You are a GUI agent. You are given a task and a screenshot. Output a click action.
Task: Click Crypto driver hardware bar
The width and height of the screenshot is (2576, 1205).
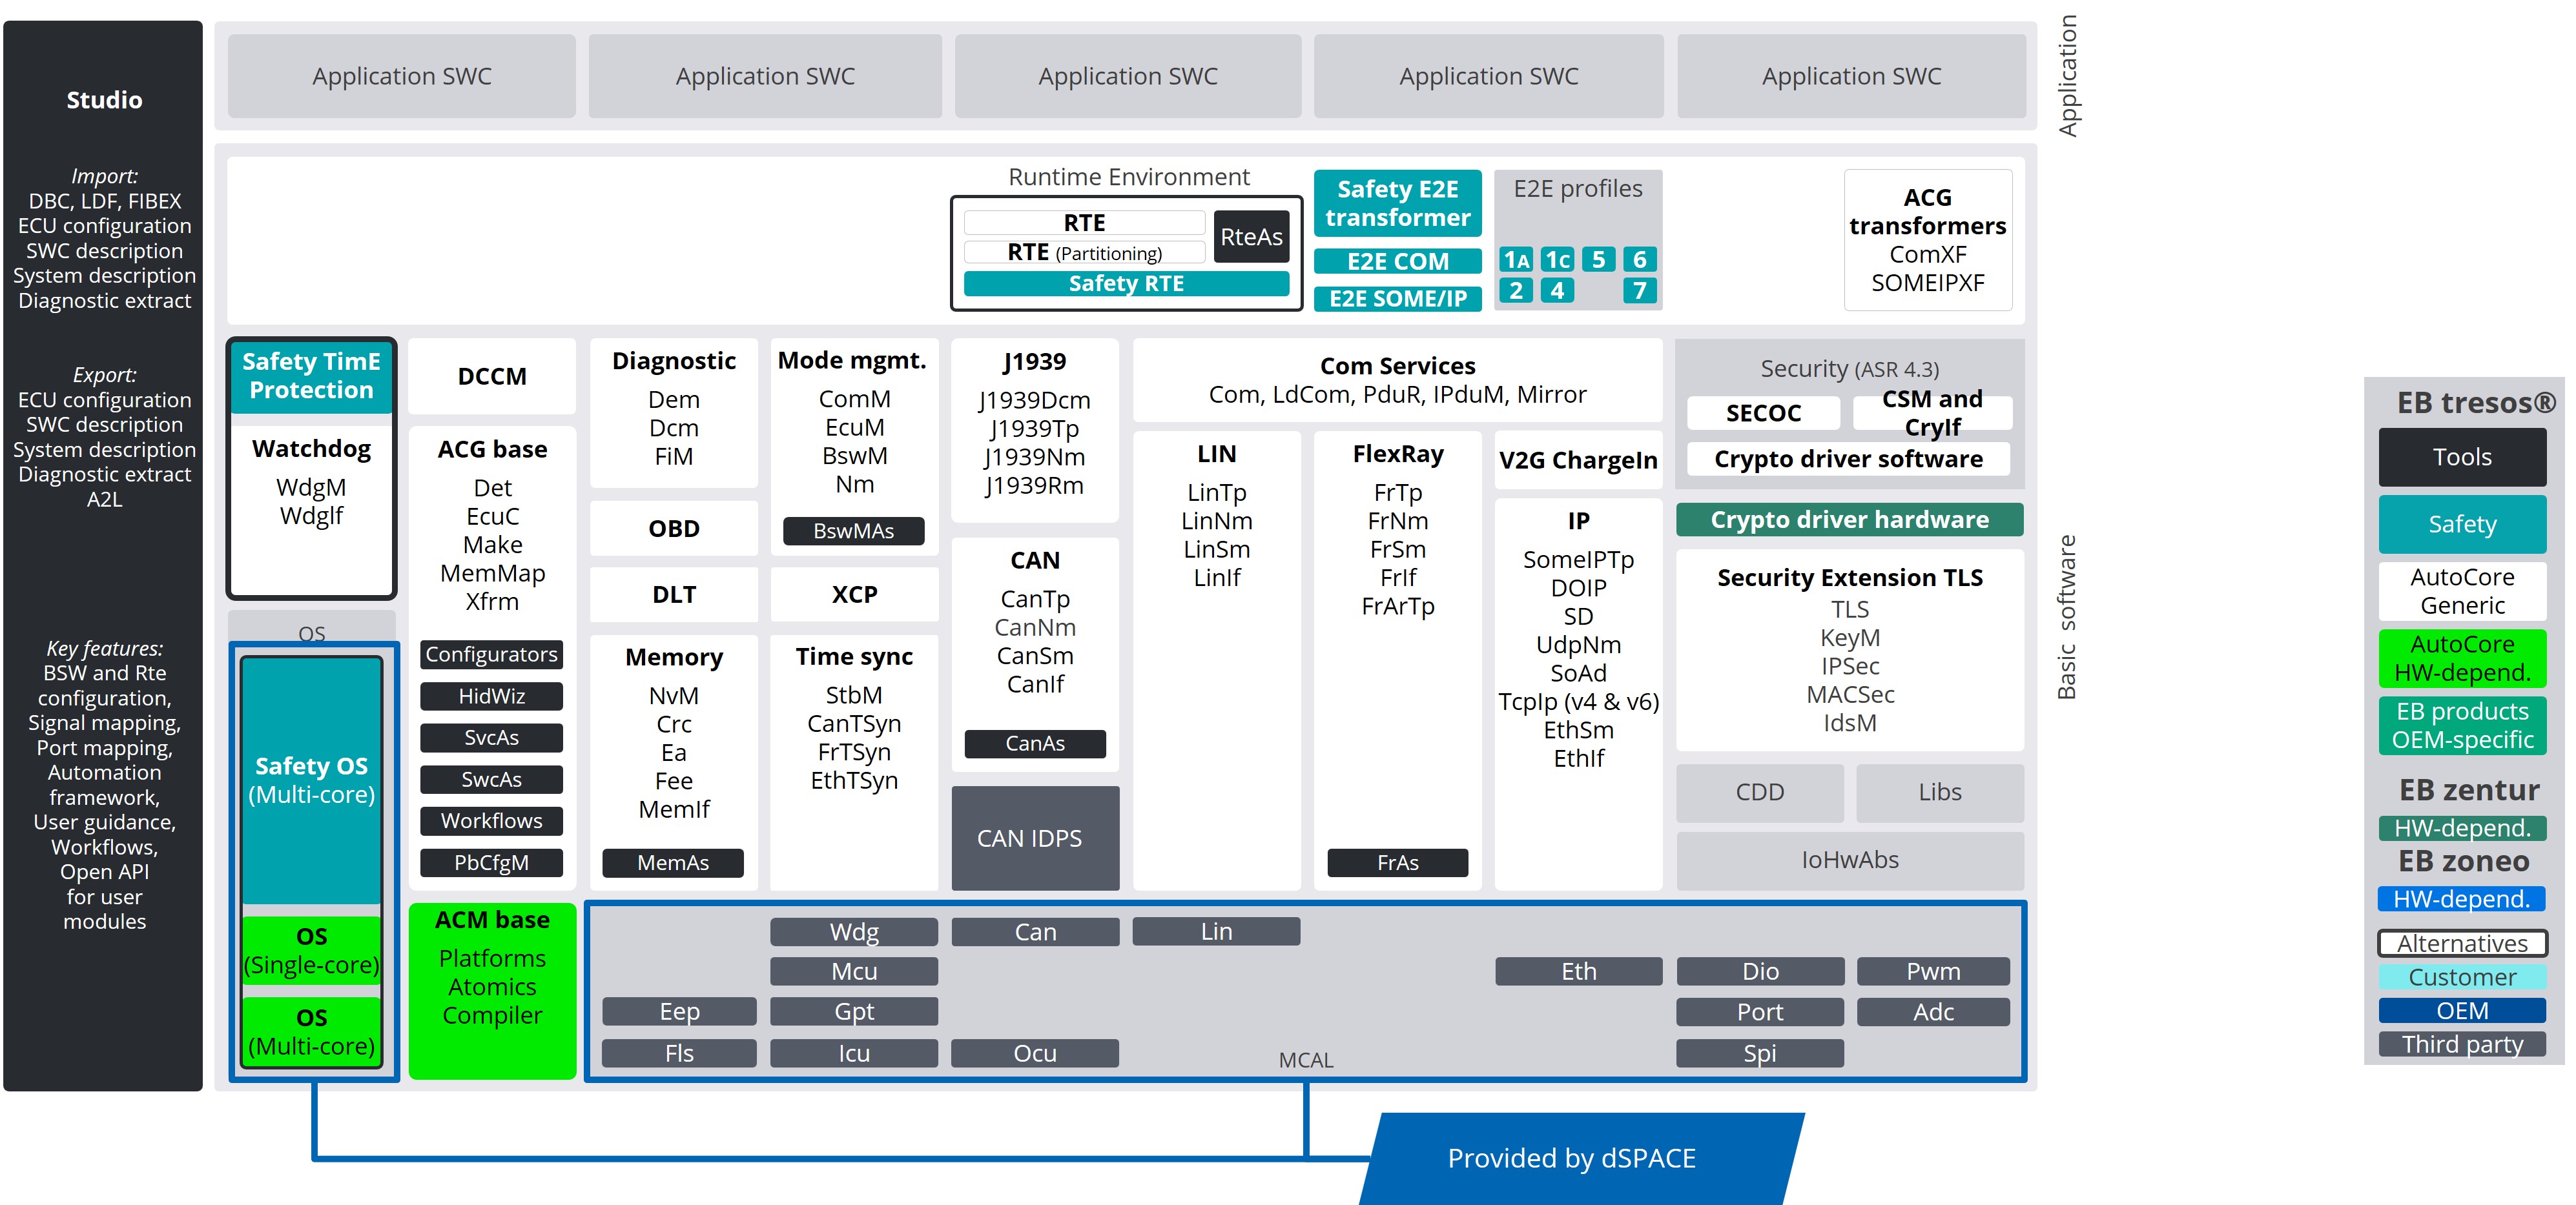(1850, 520)
